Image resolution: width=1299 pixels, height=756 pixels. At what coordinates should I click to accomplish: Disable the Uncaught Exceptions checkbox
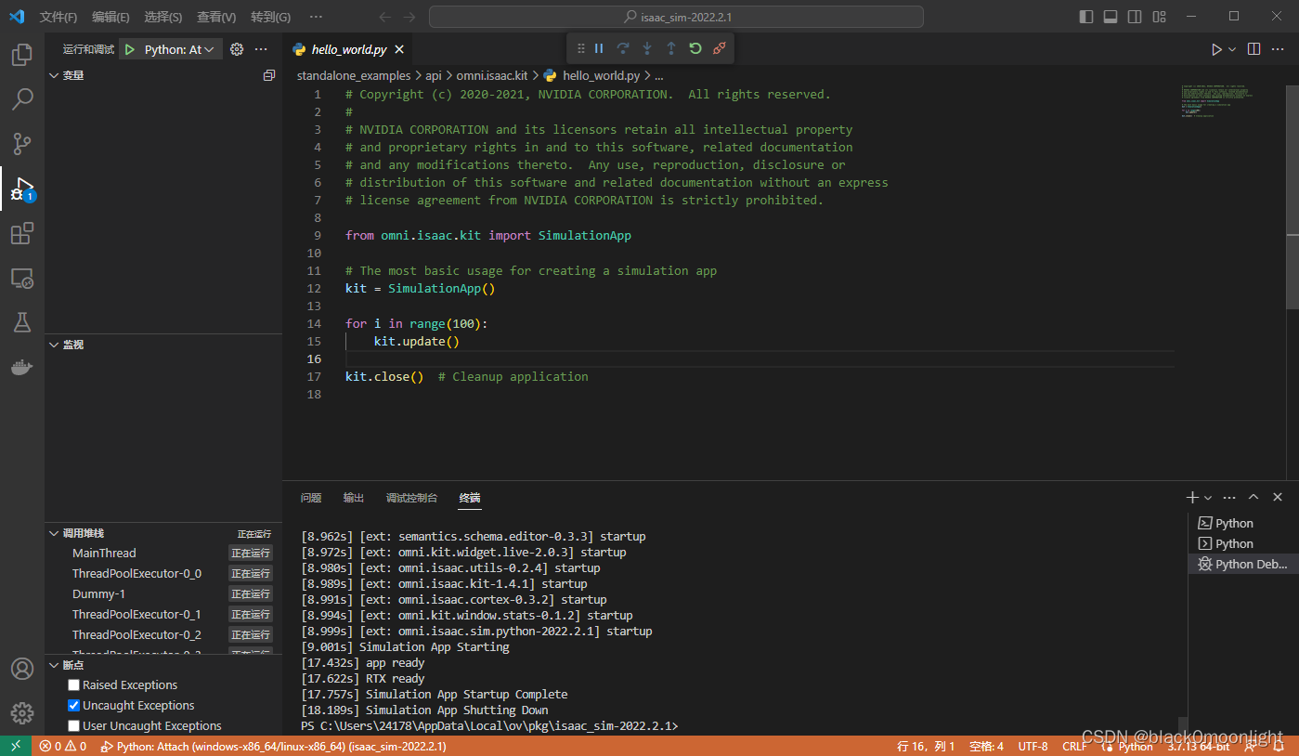[x=72, y=705]
